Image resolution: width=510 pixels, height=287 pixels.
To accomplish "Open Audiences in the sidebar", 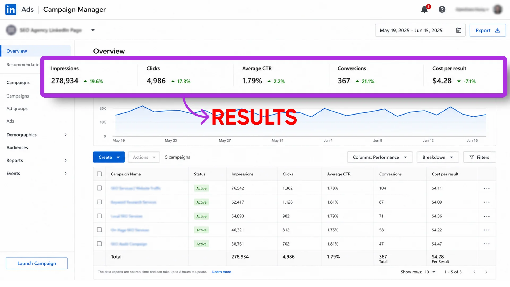I will point(17,147).
